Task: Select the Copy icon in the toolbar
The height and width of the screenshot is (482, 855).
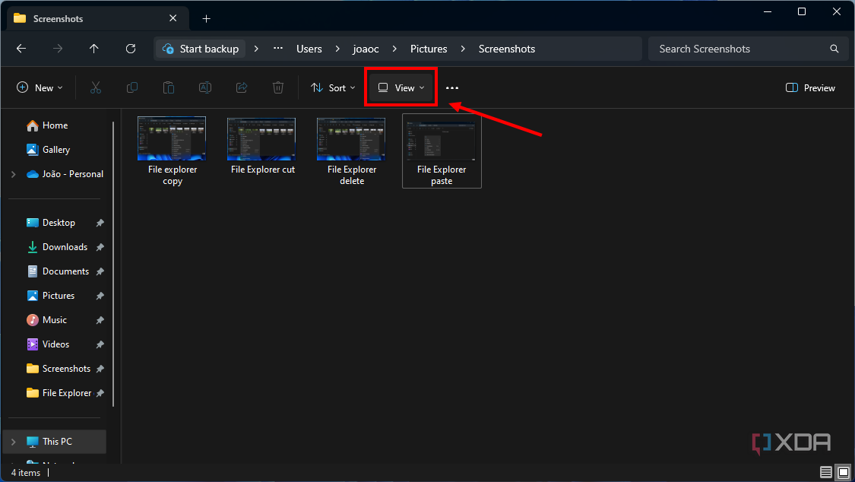Action: coord(131,87)
